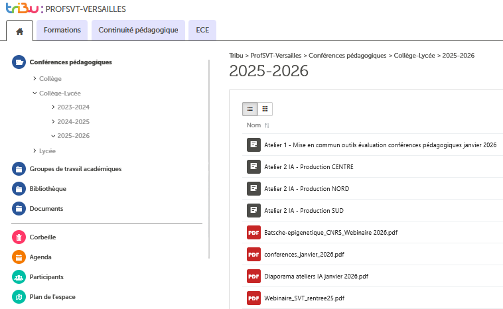Click note icon for Atelier 2 IA NORD
Screen dimensions: 503x309
point(253,189)
